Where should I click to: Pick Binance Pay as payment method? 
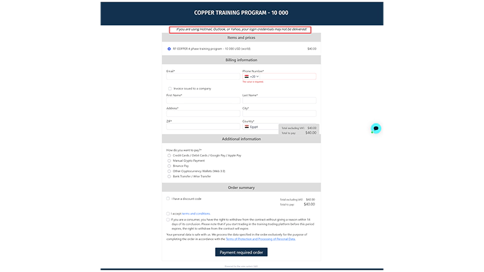point(169,166)
